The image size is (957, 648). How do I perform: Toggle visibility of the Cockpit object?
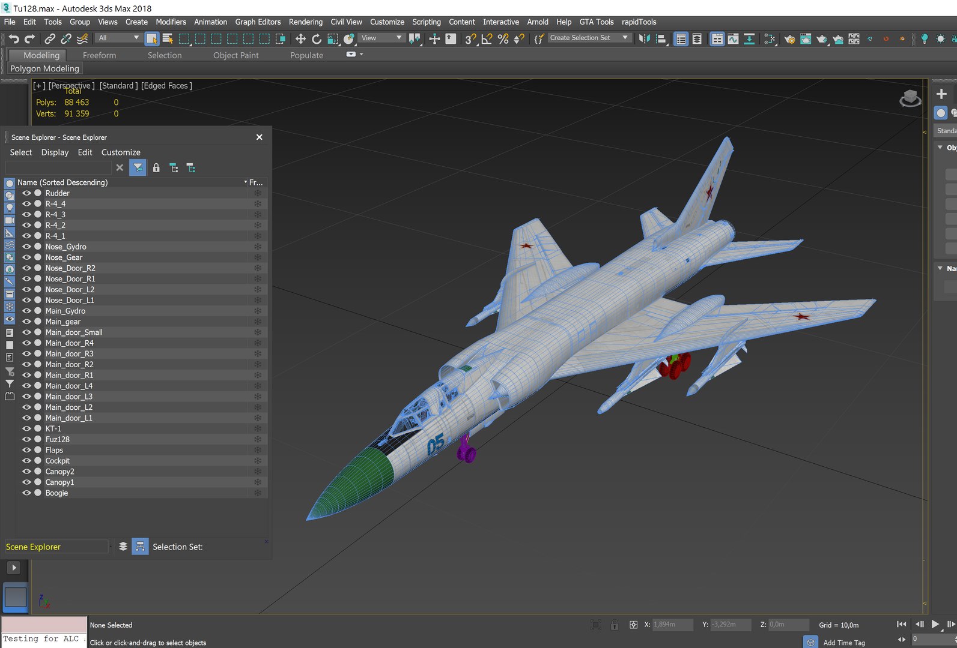tap(26, 461)
